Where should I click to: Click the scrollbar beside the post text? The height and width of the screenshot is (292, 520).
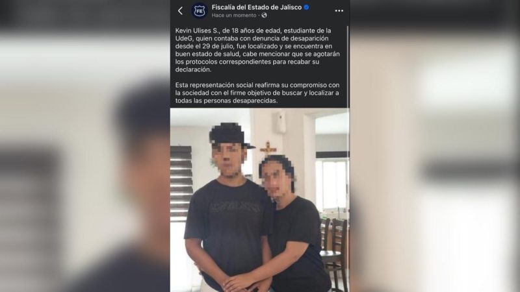coord(348,66)
